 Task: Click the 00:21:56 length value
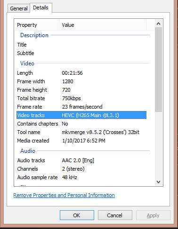point(72,73)
